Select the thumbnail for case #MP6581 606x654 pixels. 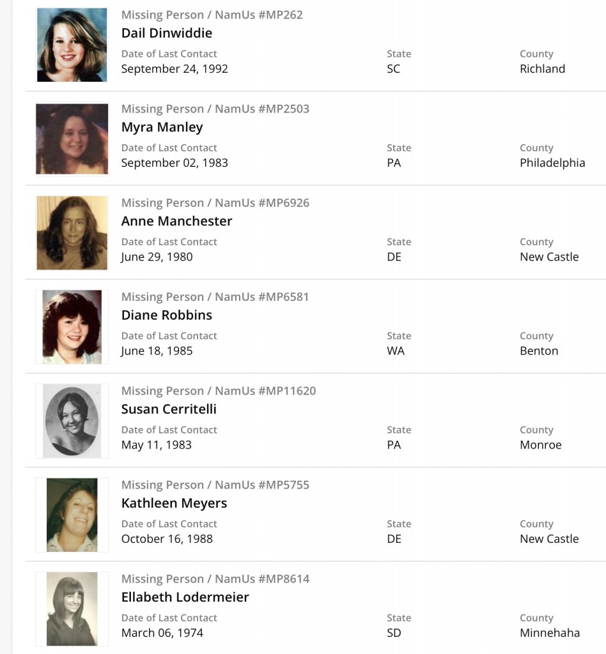coord(72,326)
